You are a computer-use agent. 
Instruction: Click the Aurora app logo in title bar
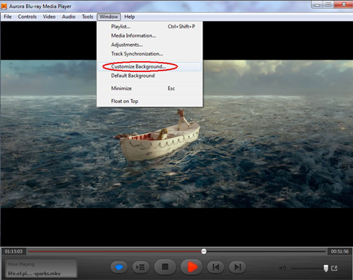tap(4, 6)
